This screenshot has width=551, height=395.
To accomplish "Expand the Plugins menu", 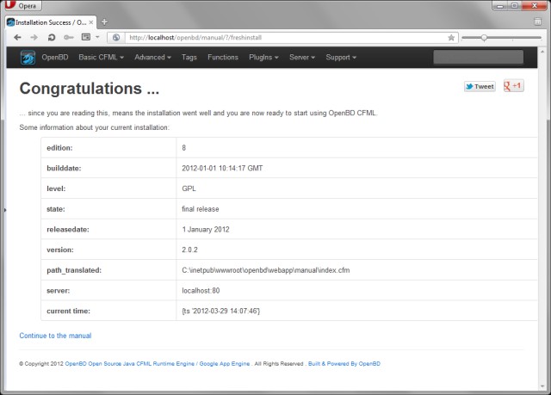I will pos(263,58).
